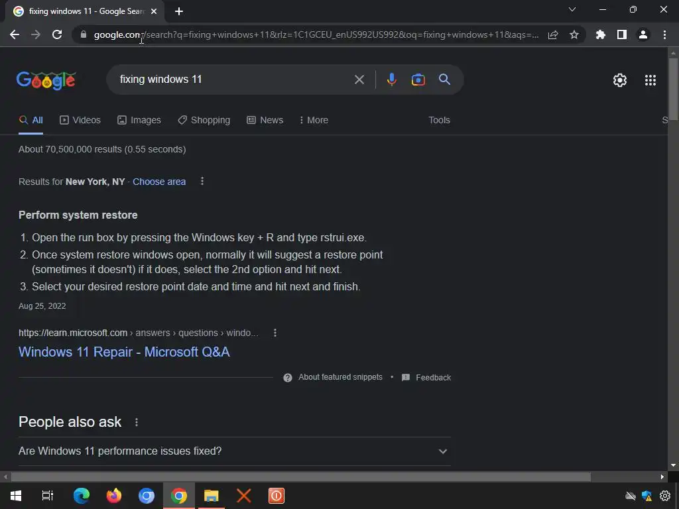Image resolution: width=679 pixels, height=509 pixels.
Task: Open the learn.microsoft.com result options menu
Action: (x=275, y=333)
